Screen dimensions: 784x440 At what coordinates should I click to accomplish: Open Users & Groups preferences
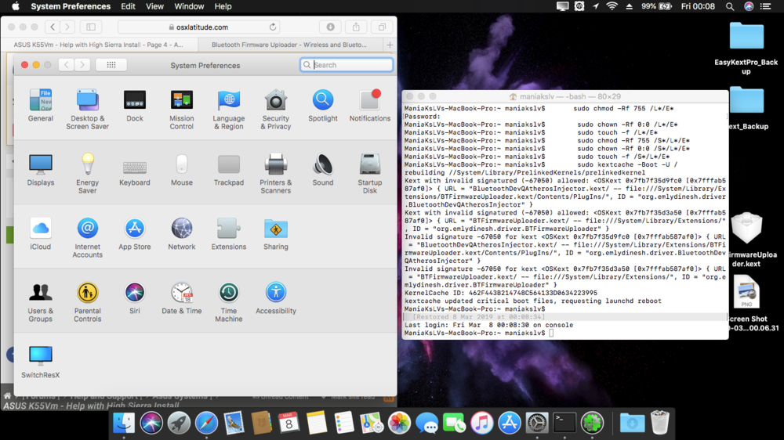[x=41, y=302]
